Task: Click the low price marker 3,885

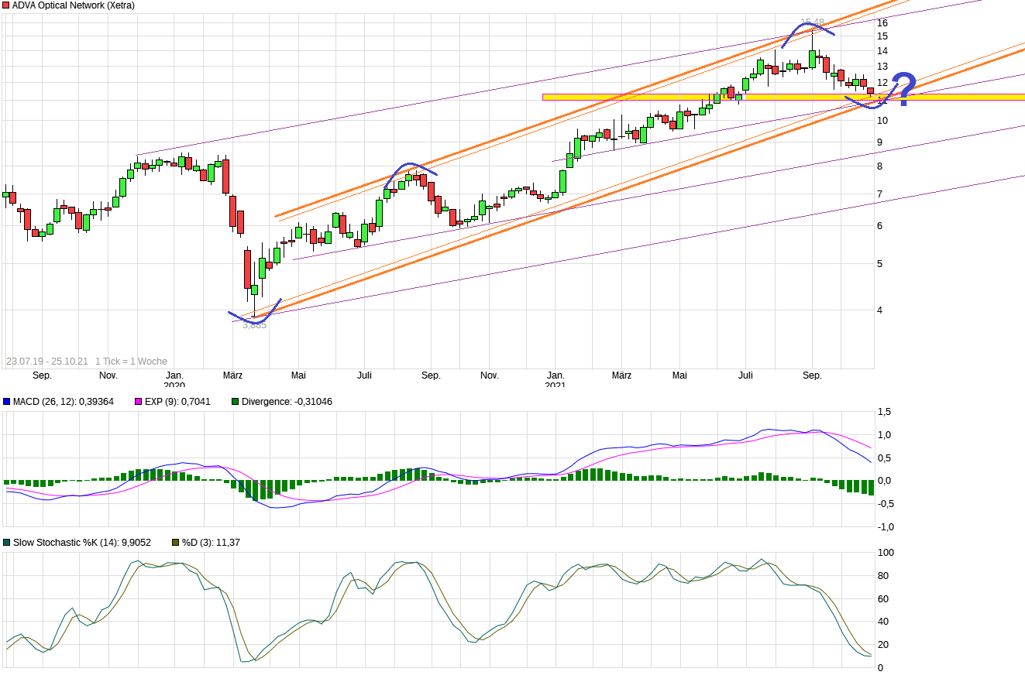Action: pyautogui.click(x=253, y=324)
